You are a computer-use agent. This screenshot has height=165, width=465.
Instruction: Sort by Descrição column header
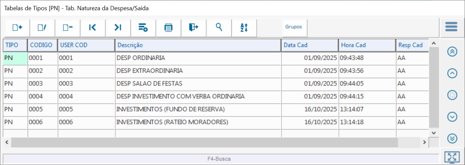click(198, 45)
